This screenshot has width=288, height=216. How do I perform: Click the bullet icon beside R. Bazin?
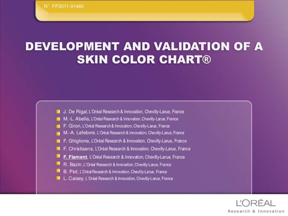point(59,164)
